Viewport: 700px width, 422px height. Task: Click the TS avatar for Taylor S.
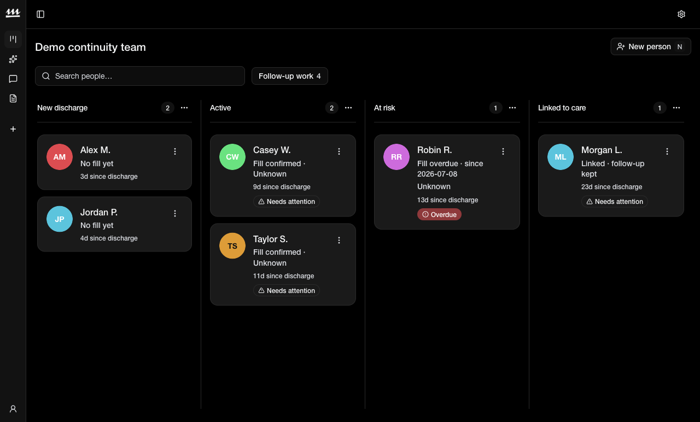pyautogui.click(x=232, y=246)
